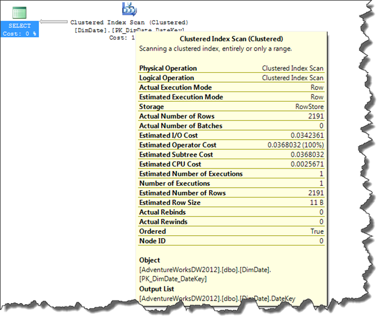Screen dimensions: 385x324
Task: Click the Node ID label
Action: [x=152, y=241]
